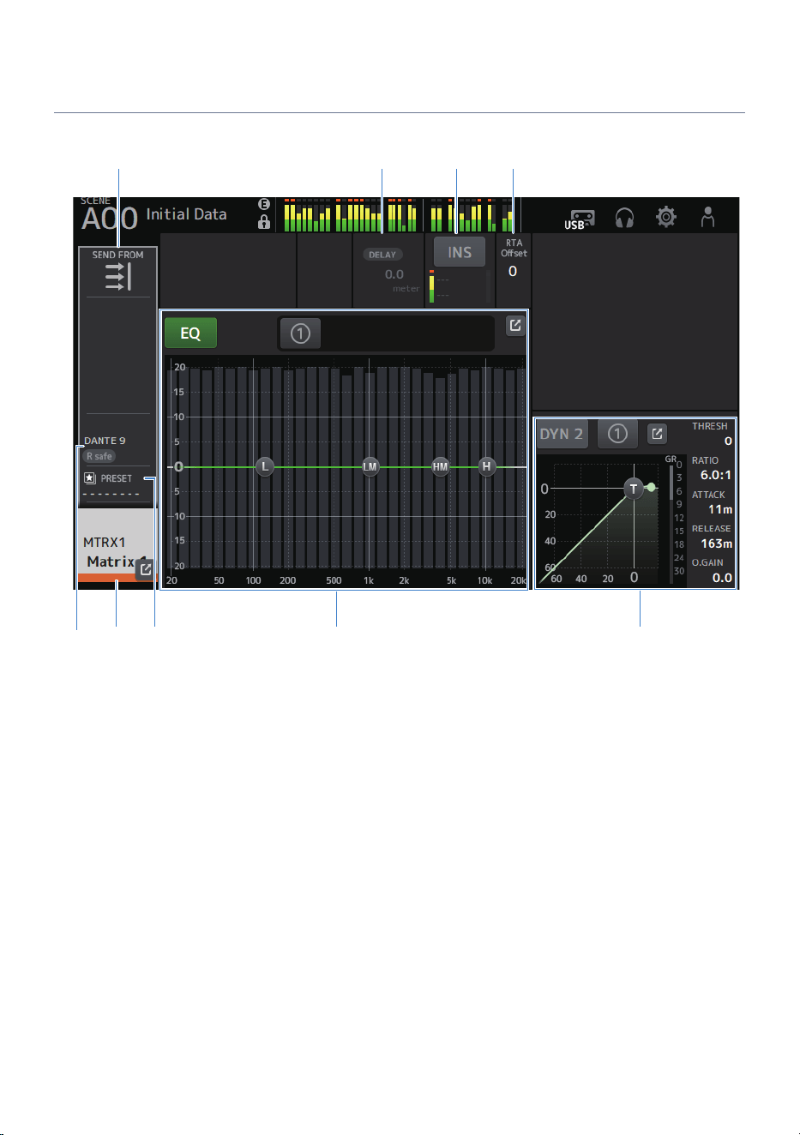
Task: Select the threshold T handle on the graph
Action: 633,489
